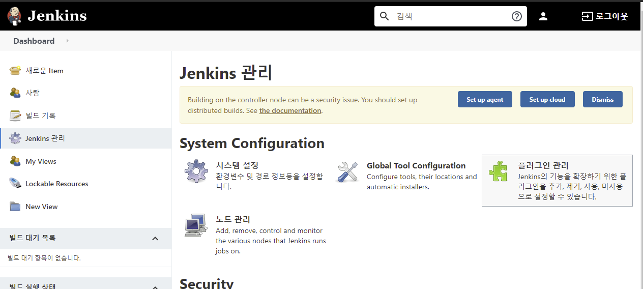Open Global Tool Configuration title link

(x=416, y=165)
